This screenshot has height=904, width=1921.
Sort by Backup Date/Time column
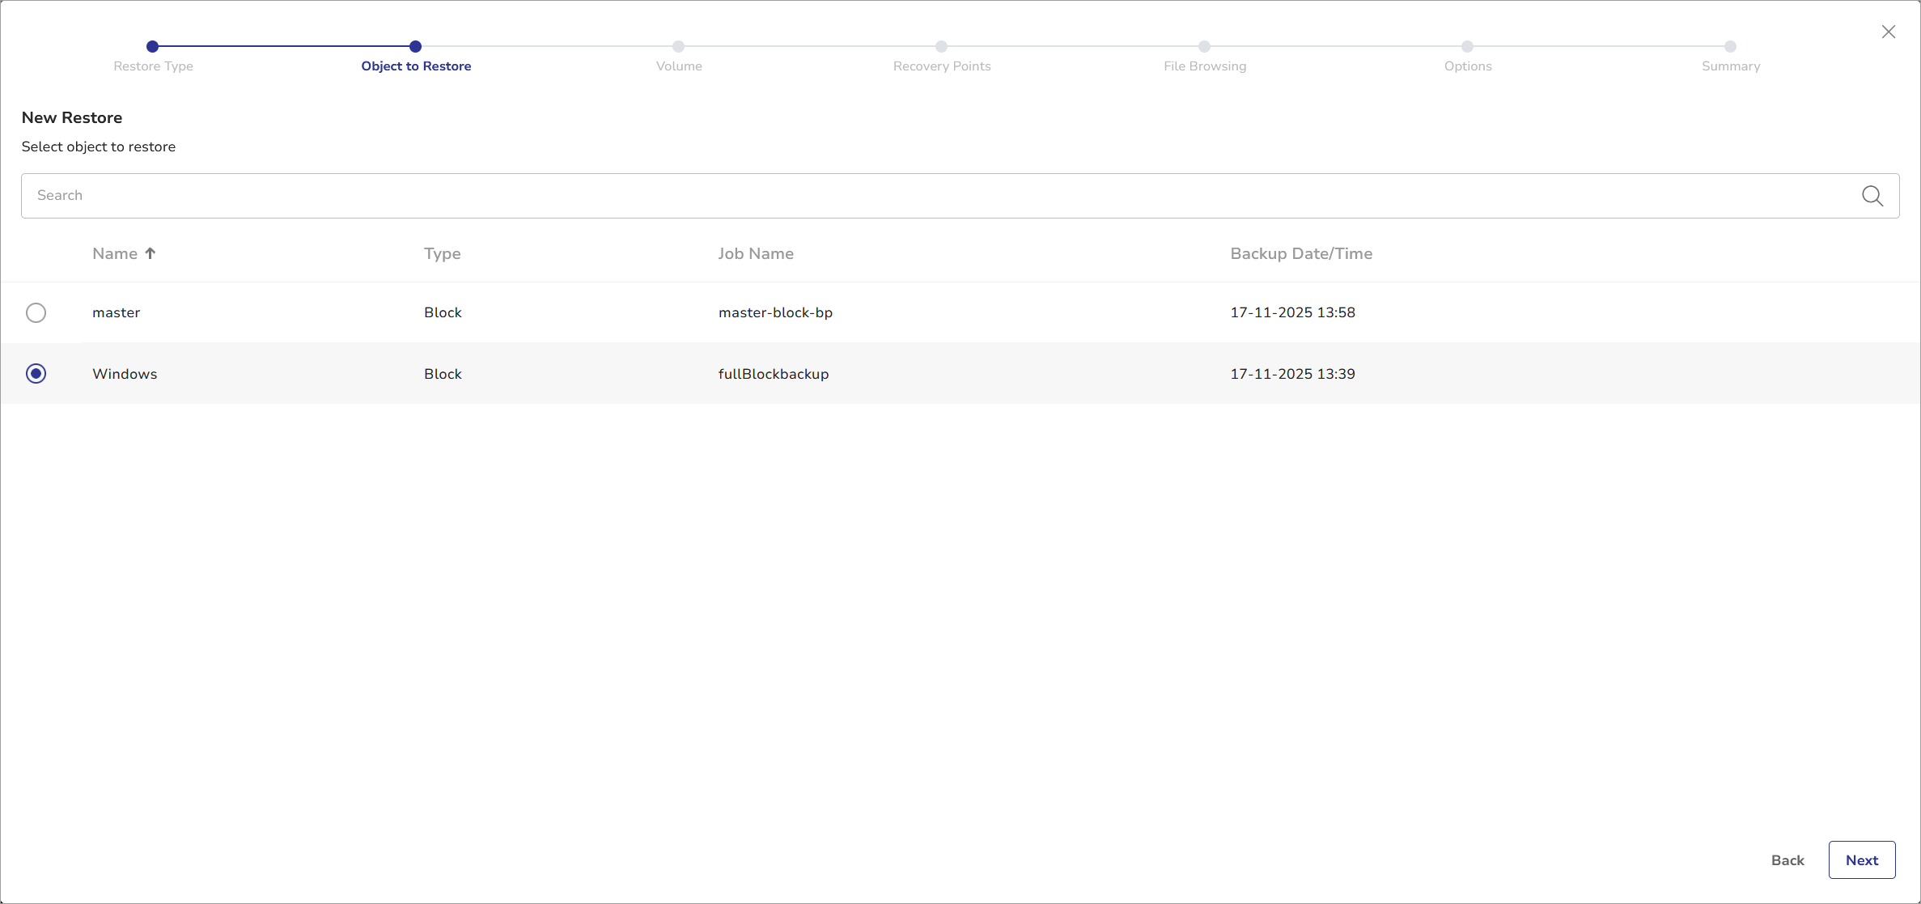tap(1300, 253)
